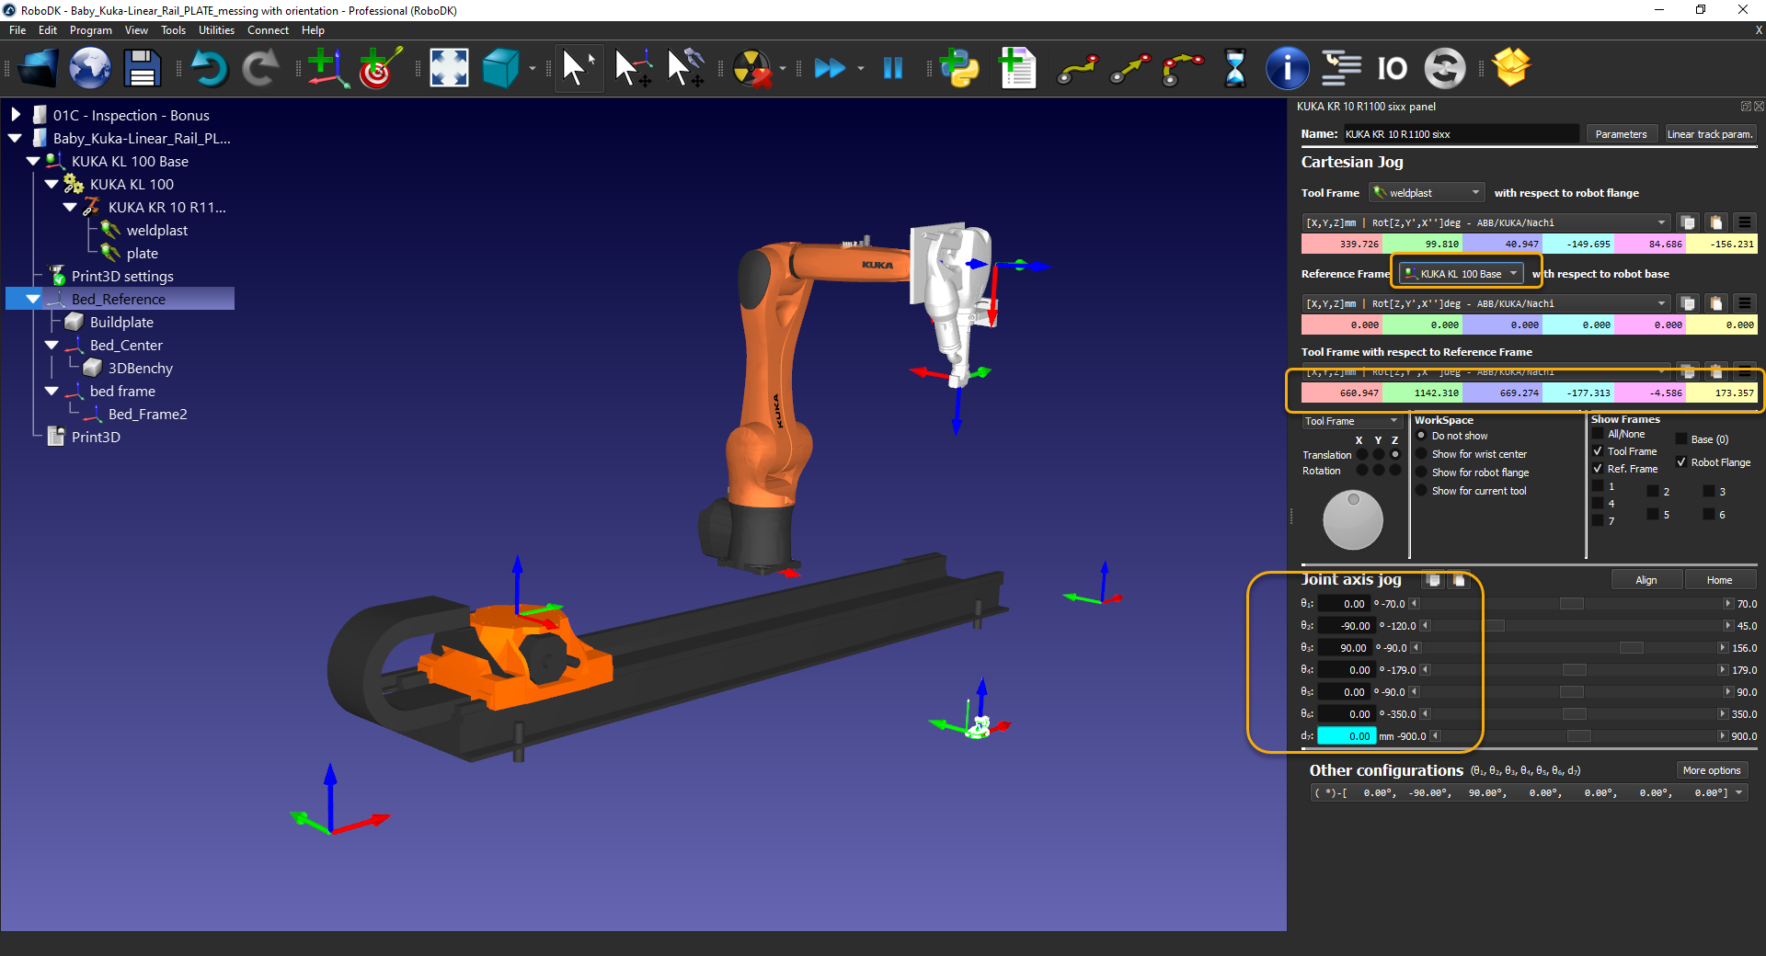
Task: Click the Home button in joint jog
Action: (x=1719, y=580)
